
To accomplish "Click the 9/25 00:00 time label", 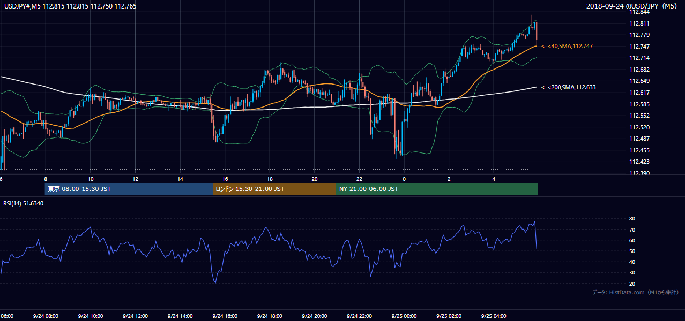I will [x=404, y=316].
